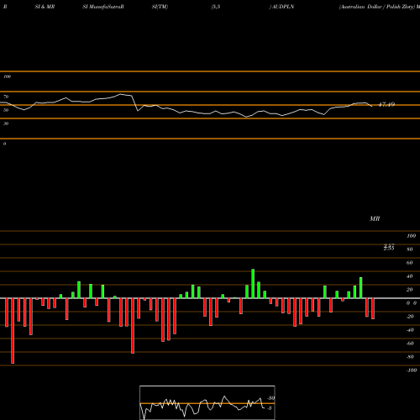420x420 pixels.
Task: Click the "(5,5" parameter text
Action: coord(216,7)
